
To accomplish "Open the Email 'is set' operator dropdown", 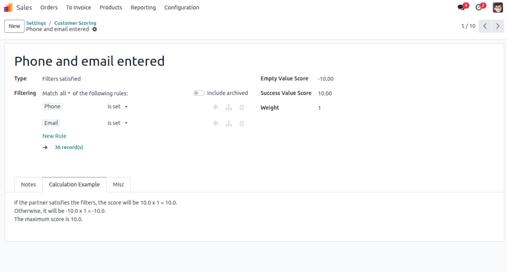I will [x=118, y=123].
